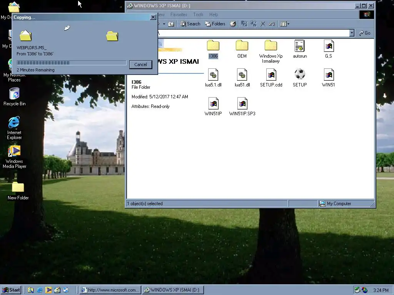Open the Tools menu

[x=198, y=15]
